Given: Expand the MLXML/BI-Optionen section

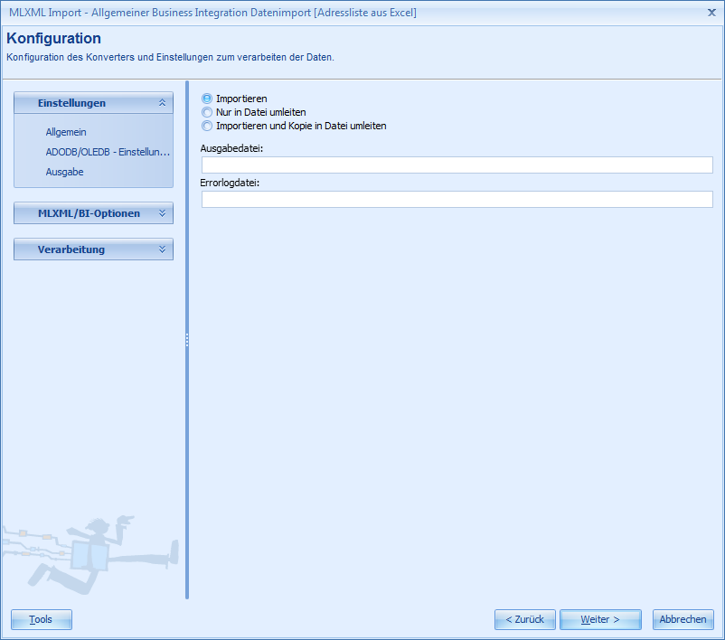Looking at the screenshot, I should [x=93, y=213].
